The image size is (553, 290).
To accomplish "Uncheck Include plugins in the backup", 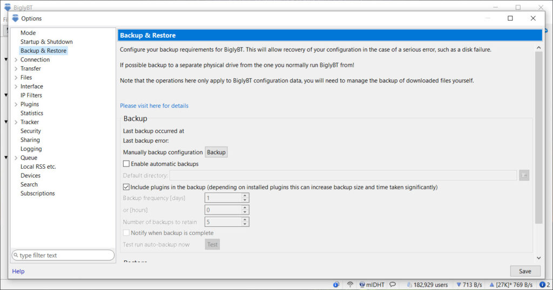I will point(126,187).
